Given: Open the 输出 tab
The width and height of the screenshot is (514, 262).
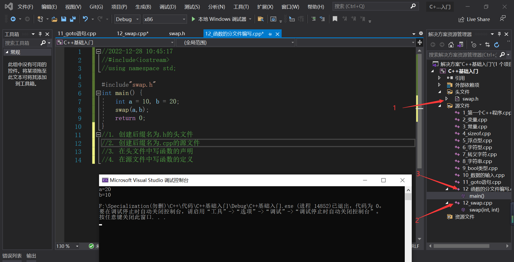Looking at the screenshot, I should pos(31,256).
